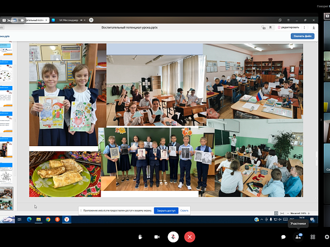Unmute the microphone with the white round button
330x247 pixels.
(173, 237)
